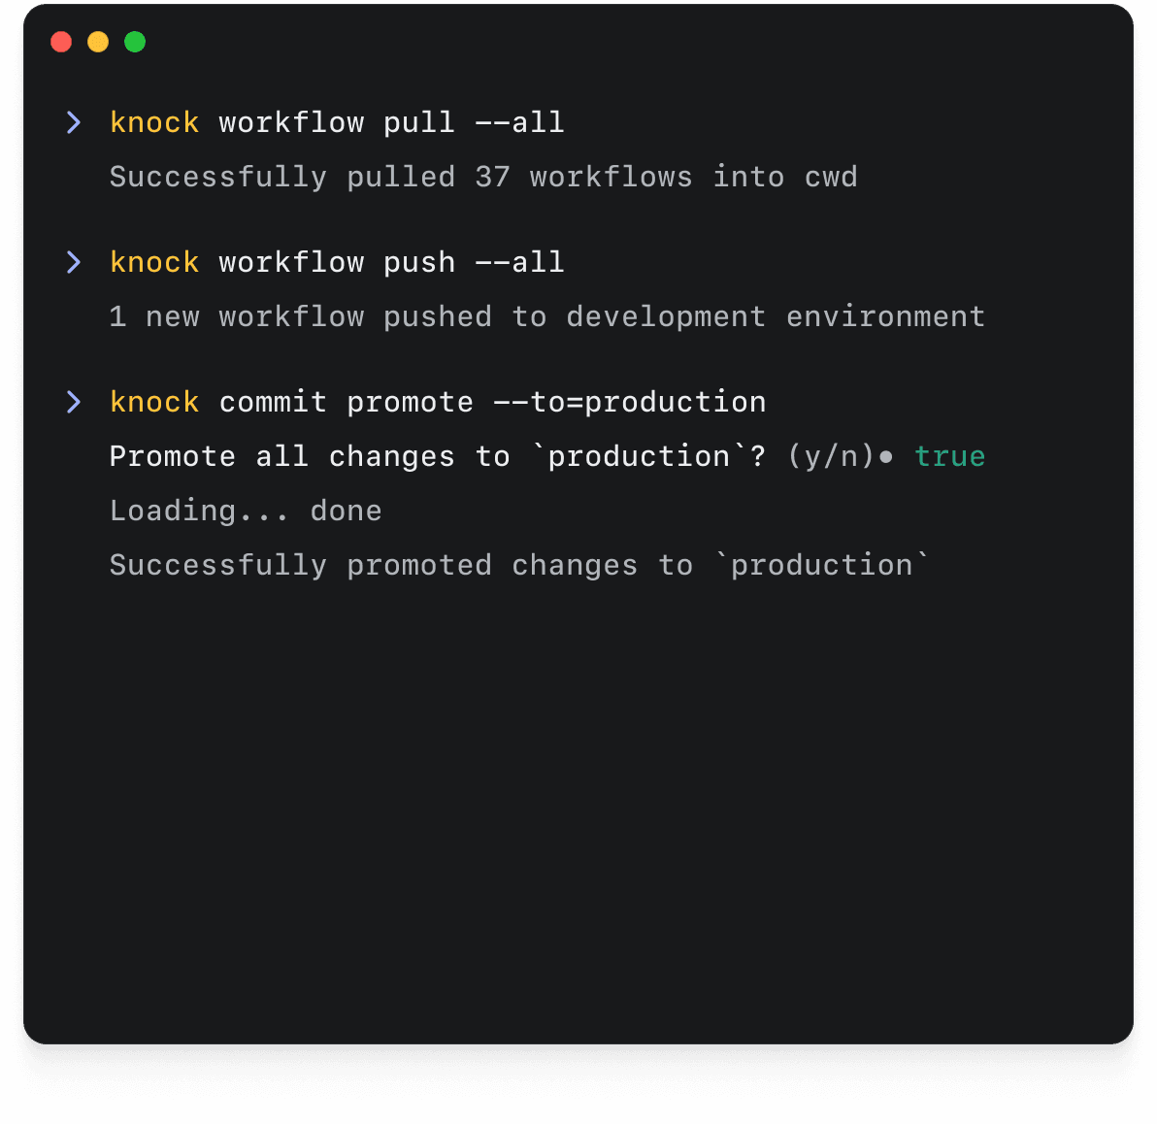
Task: Click the green 'true' answer text
Action: (949, 456)
